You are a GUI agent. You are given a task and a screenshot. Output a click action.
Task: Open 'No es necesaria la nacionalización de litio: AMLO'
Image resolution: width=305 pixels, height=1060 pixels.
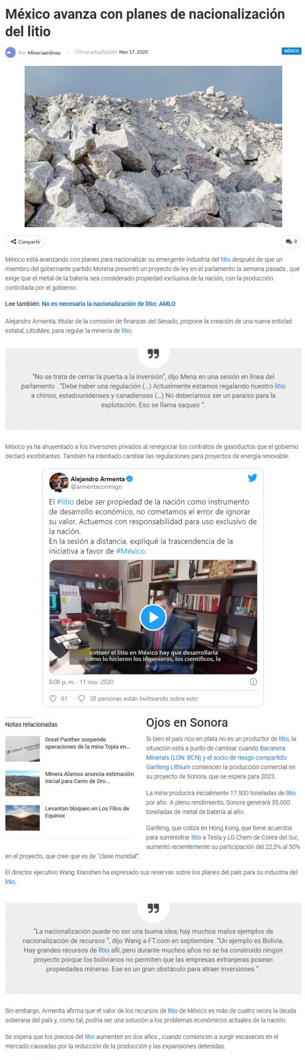pyautogui.click(x=109, y=304)
